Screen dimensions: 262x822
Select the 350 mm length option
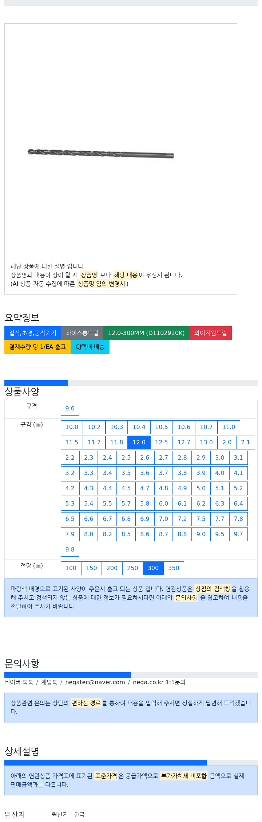click(x=174, y=568)
